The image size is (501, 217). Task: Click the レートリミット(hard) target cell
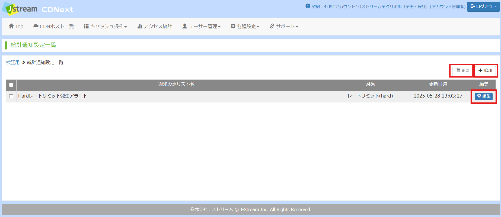tap(370, 96)
